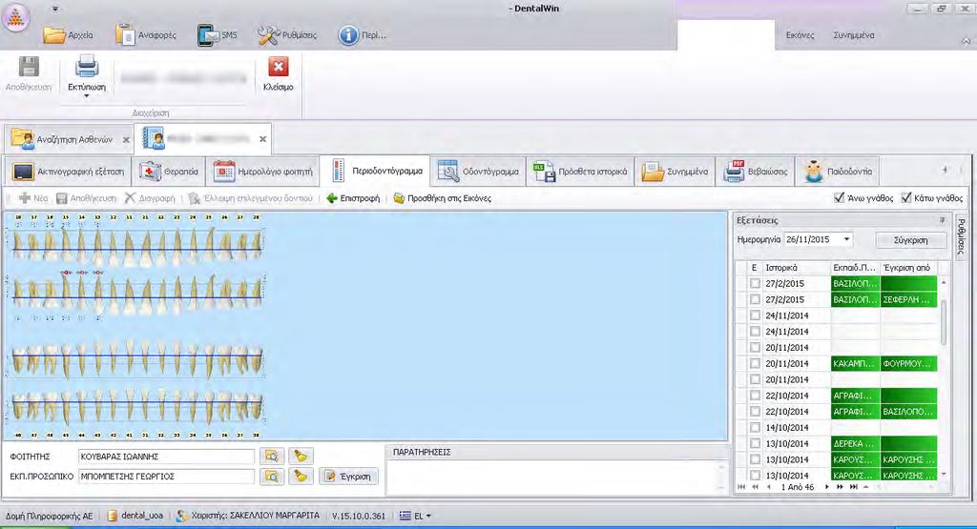This screenshot has width=977, height=529.
Task: Click the red Κλείσιμο icon
Action: pos(279,68)
